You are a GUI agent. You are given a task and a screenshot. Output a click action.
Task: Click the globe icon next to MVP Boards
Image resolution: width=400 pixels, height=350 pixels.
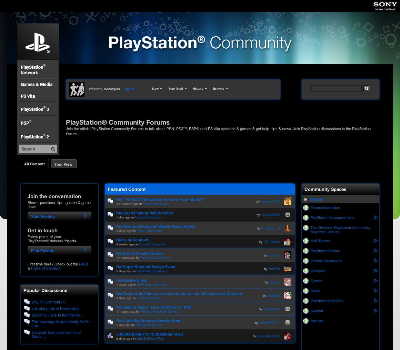click(x=306, y=241)
